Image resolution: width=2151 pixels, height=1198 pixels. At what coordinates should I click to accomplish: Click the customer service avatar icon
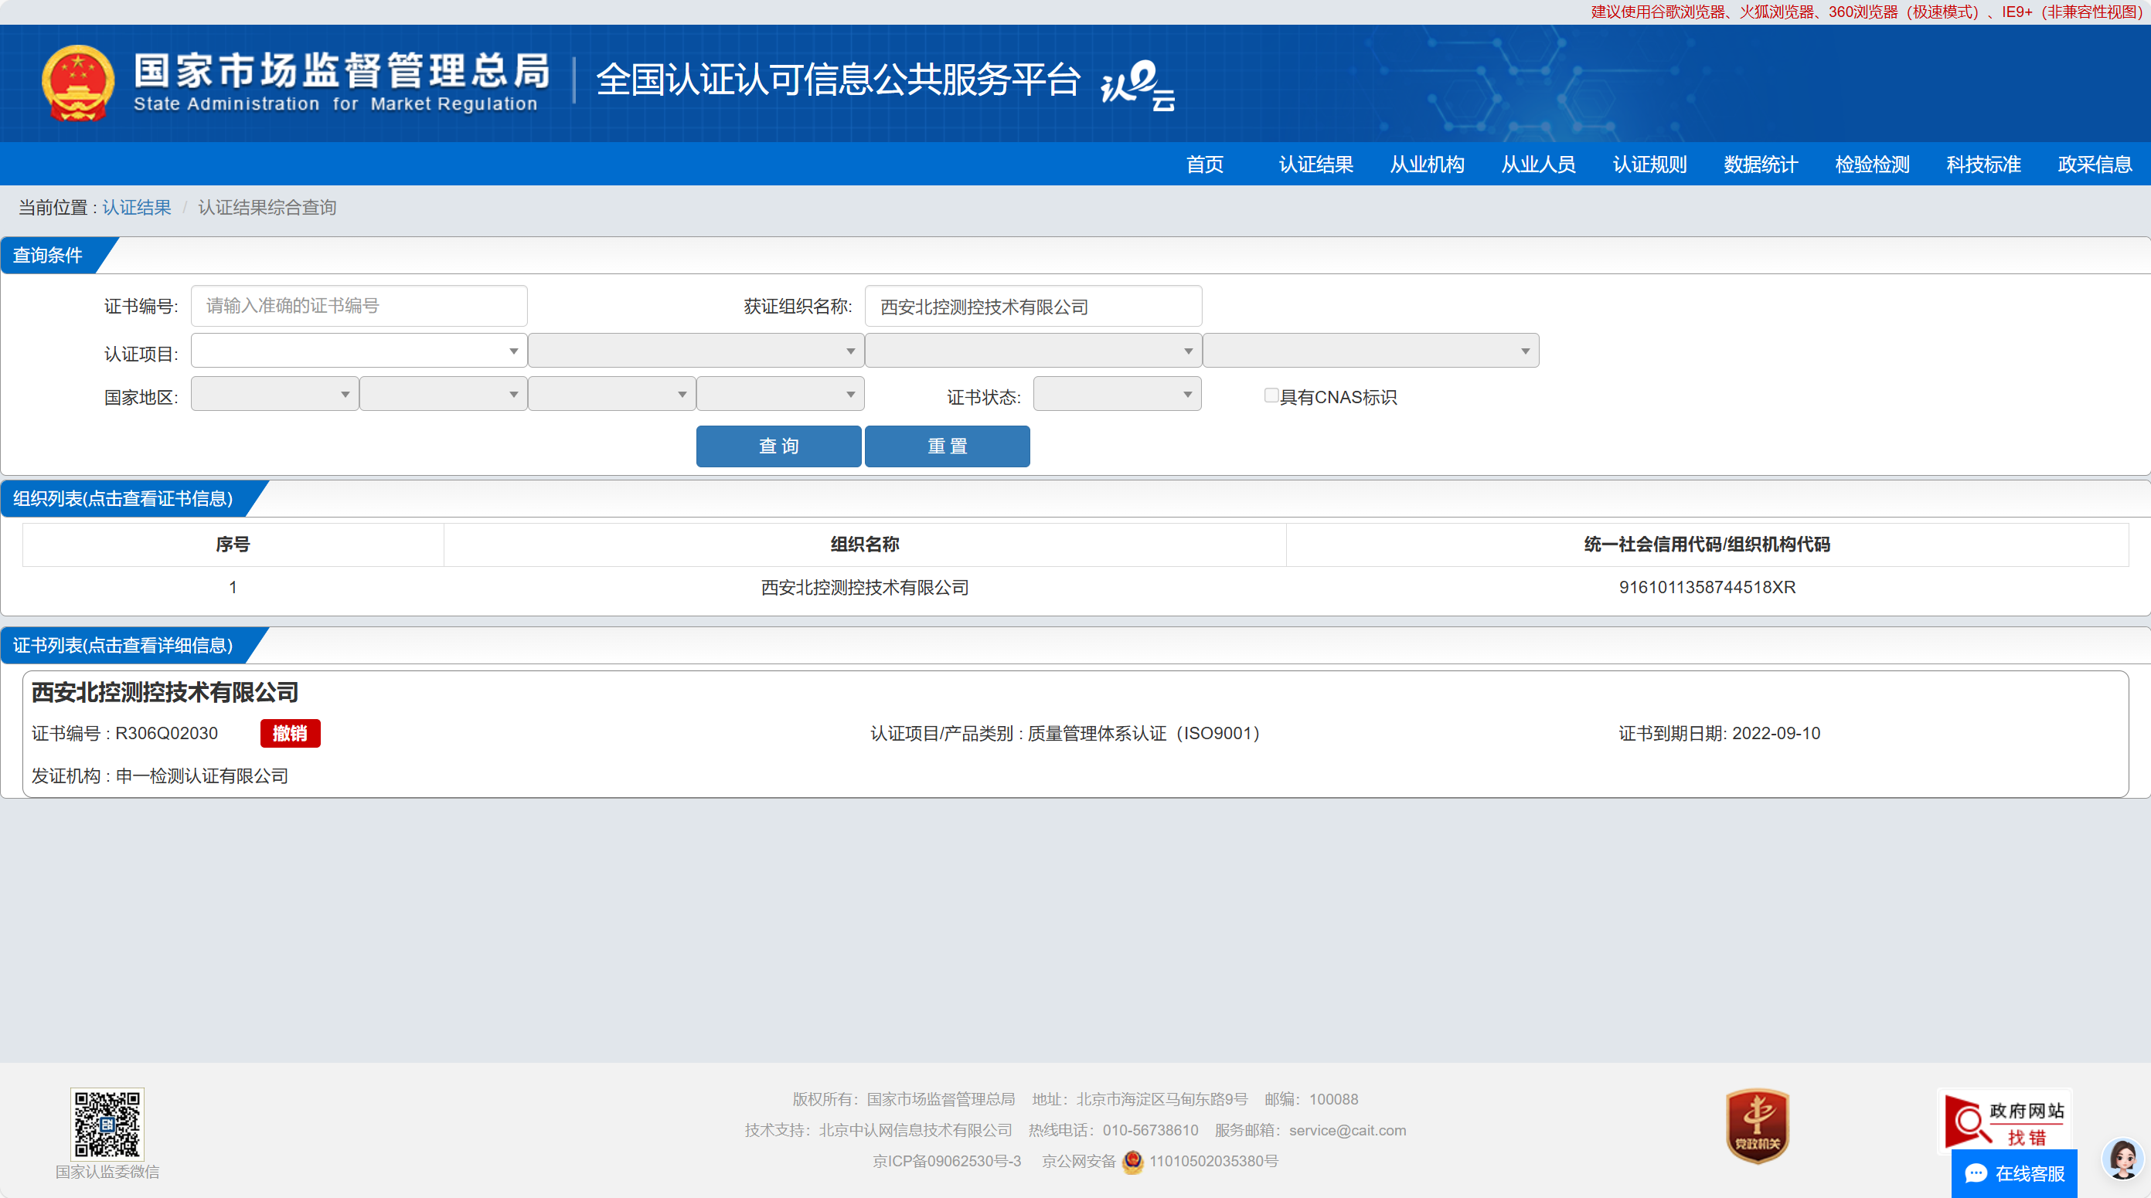[2122, 1159]
